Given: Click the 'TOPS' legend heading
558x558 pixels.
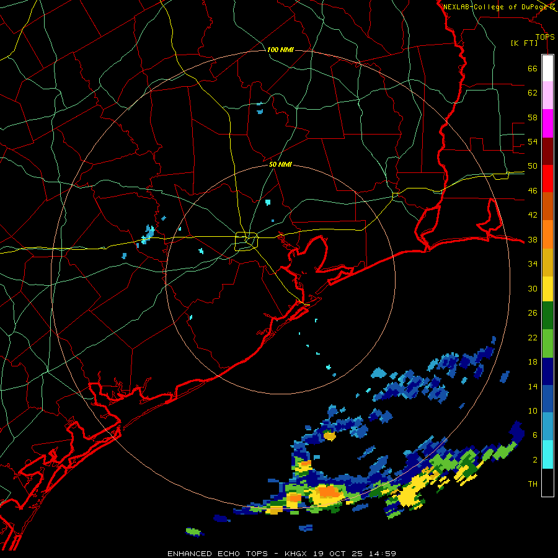Looking at the screenshot, I should pos(545,37).
